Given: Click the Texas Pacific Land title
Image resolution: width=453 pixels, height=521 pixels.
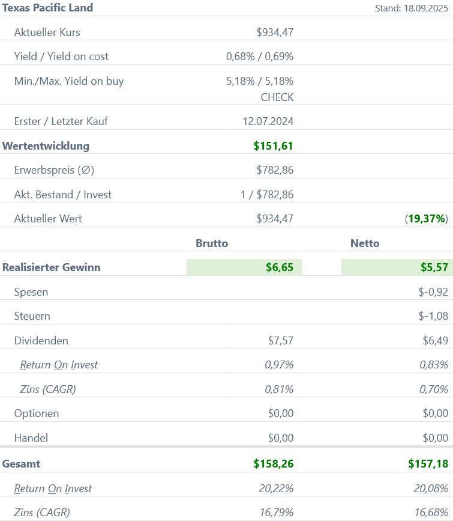Looking at the screenshot, I should (x=48, y=8).
